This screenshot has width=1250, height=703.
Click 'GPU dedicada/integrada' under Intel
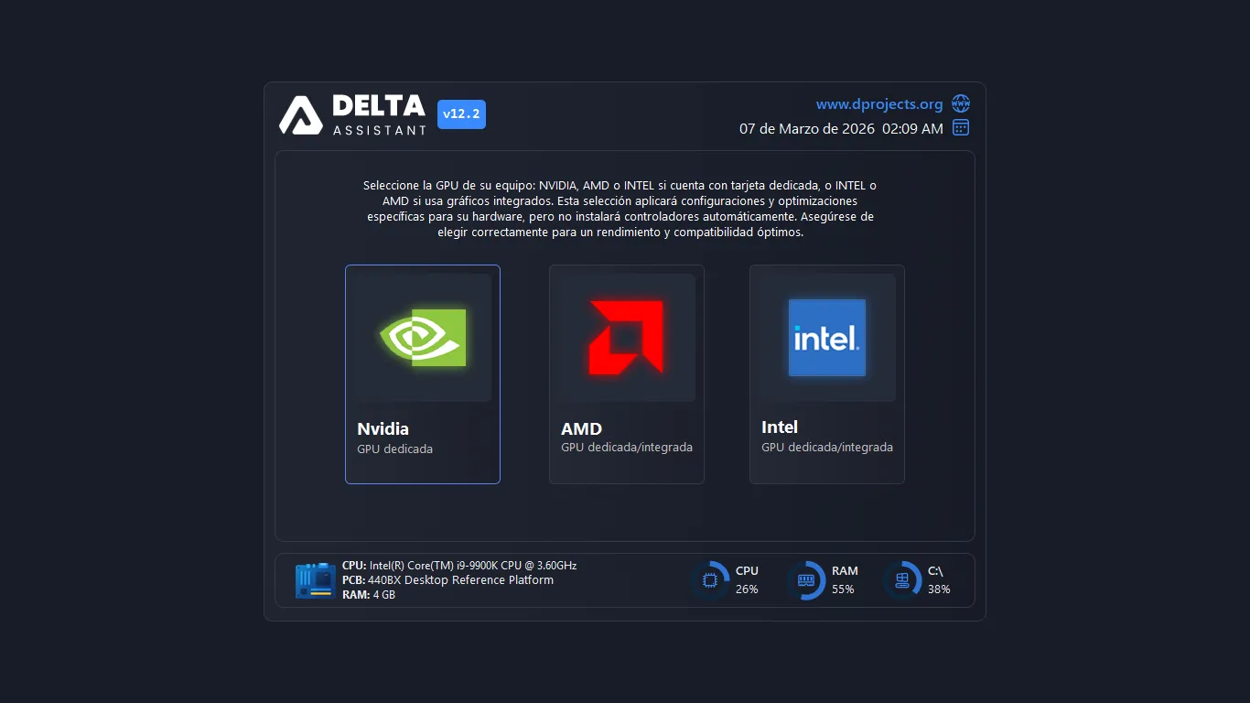click(827, 448)
